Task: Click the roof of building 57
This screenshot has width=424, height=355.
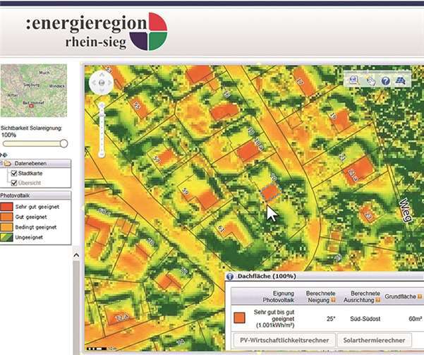Action: point(166,157)
